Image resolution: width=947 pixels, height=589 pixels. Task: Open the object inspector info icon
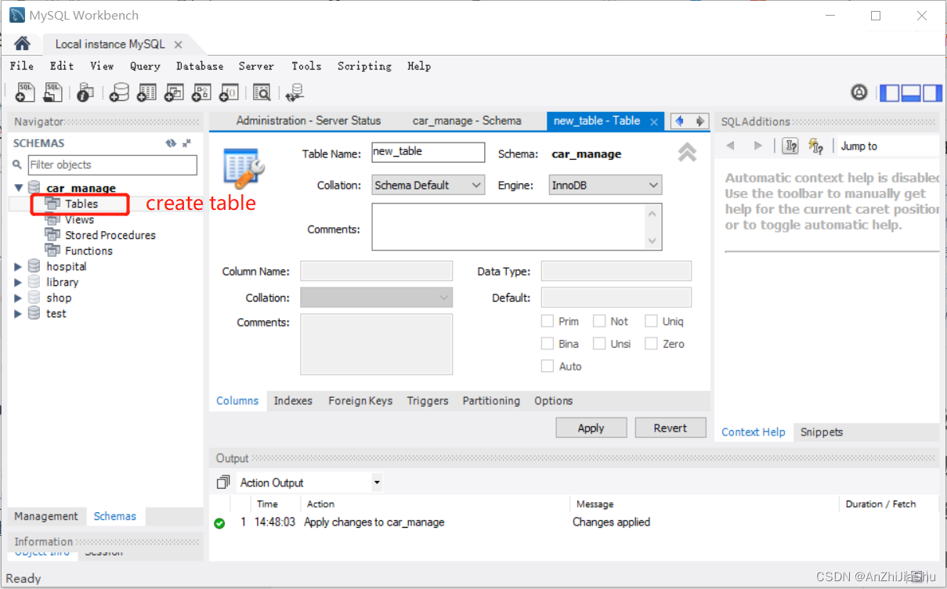click(x=85, y=92)
